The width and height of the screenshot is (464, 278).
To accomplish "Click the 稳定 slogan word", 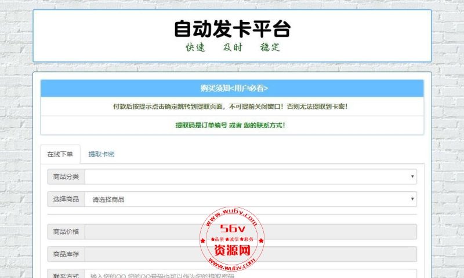I will pos(270,47).
